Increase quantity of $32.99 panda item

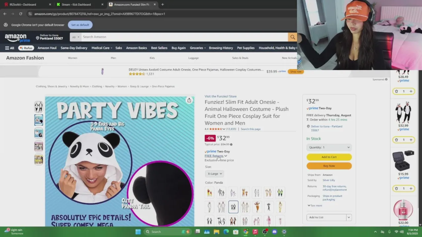411,140
